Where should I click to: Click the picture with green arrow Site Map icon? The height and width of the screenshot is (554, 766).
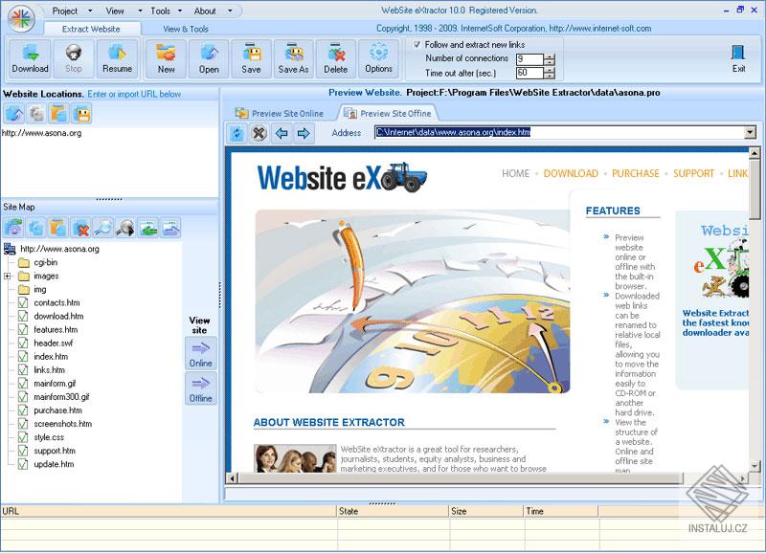tap(148, 228)
